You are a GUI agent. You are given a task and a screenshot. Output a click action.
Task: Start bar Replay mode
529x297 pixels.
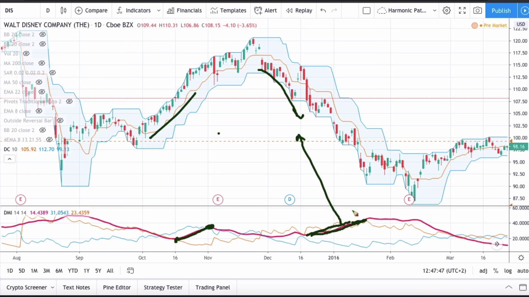[x=289, y=10]
